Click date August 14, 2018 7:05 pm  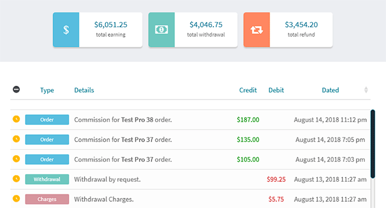(330, 140)
